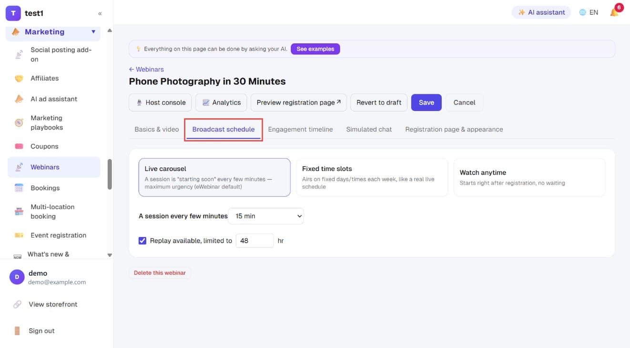Select the Live carousel schedule option

click(214, 178)
